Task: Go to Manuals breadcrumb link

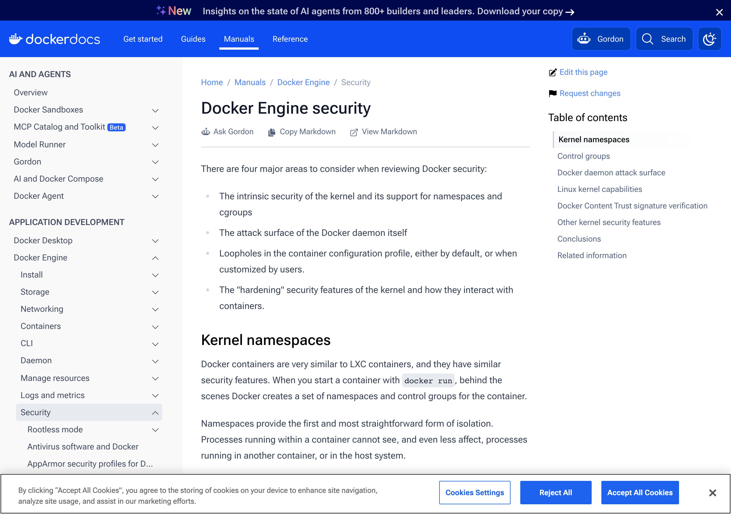Action: [250, 83]
